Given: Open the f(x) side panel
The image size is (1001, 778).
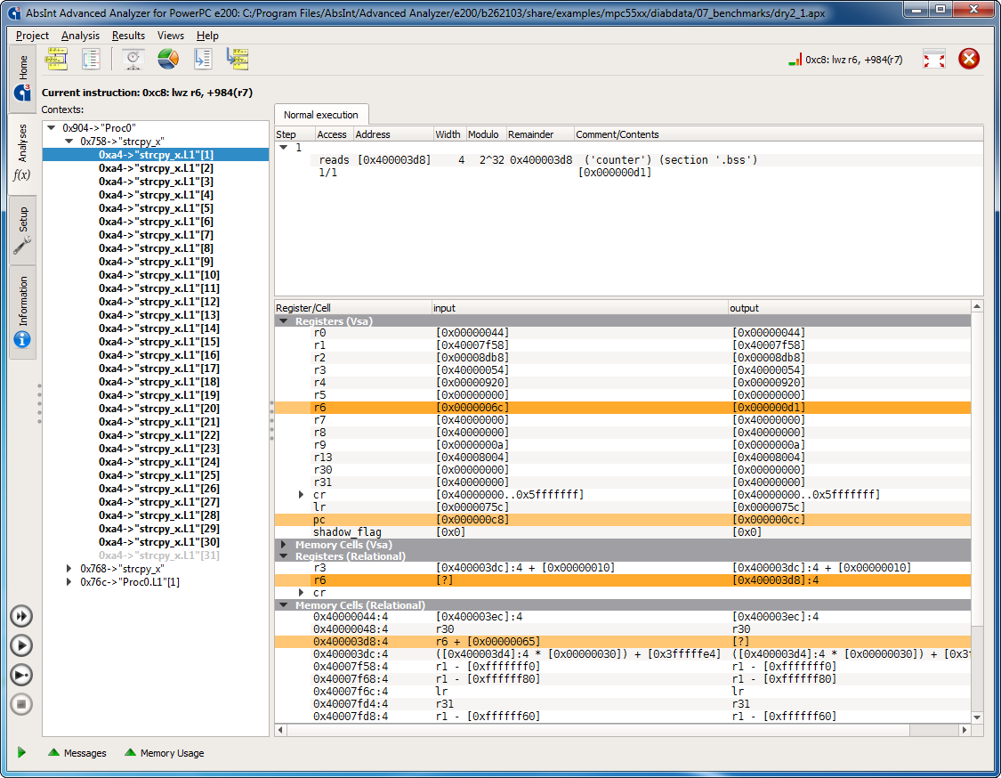Looking at the screenshot, I should click(x=22, y=175).
